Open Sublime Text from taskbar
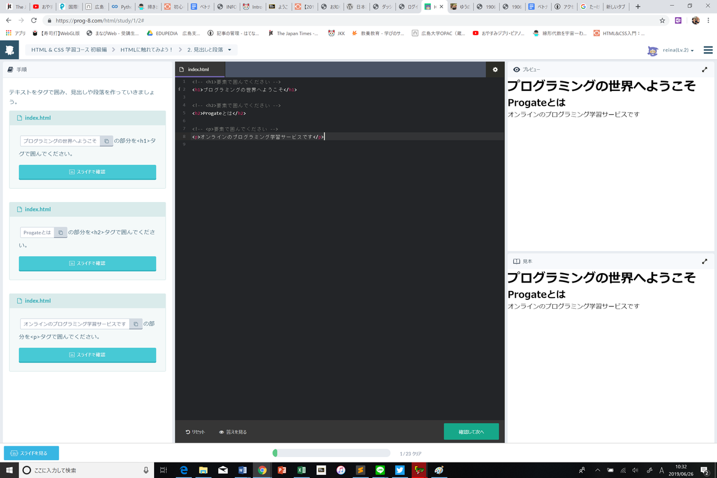717x478 pixels. (x=360, y=470)
